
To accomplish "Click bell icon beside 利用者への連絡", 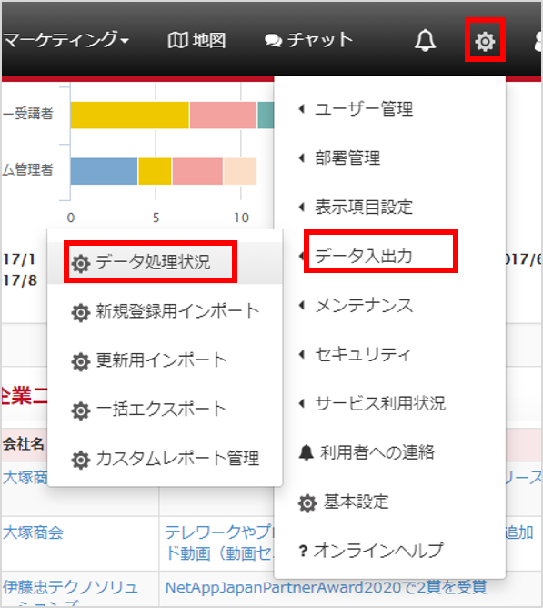I will (x=307, y=452).
